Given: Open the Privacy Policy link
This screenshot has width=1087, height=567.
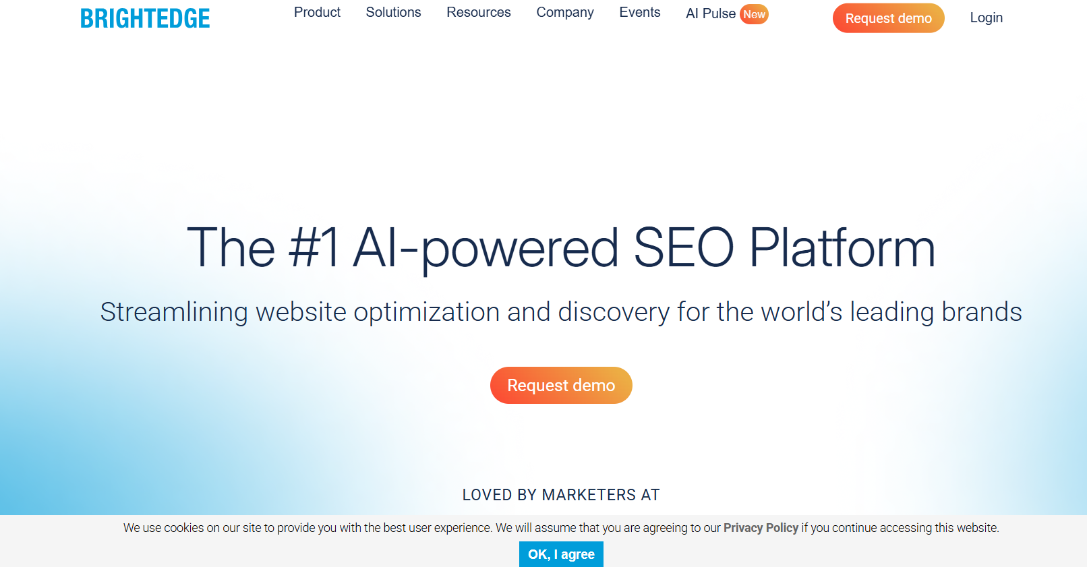Looking at the screenshot, I should point(761,528).
